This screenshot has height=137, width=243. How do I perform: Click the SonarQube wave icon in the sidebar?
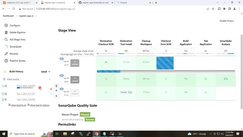point(6,46)
